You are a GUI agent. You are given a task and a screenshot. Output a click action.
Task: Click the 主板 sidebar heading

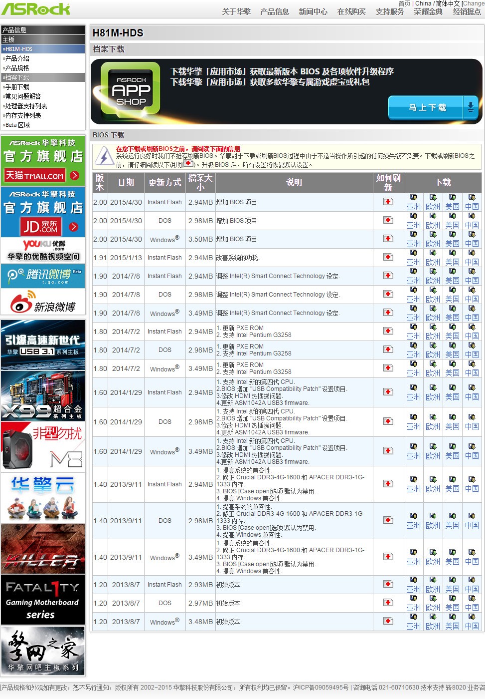click(x=9, y=39)
